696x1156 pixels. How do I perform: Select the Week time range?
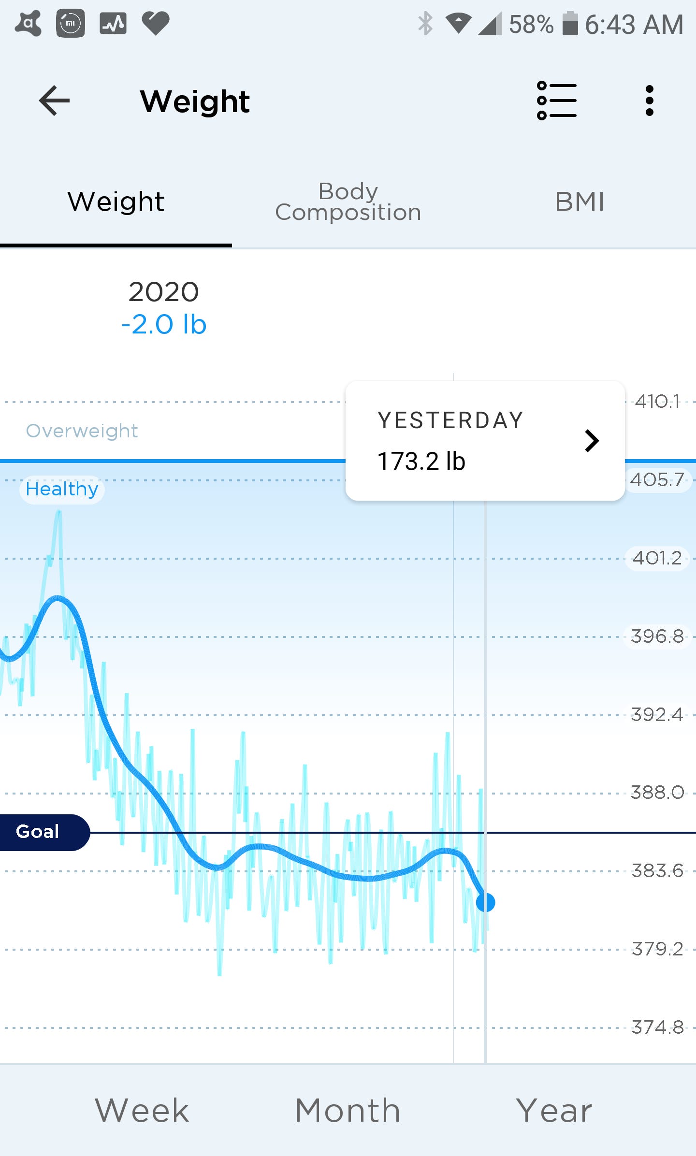coord(142,1110)
